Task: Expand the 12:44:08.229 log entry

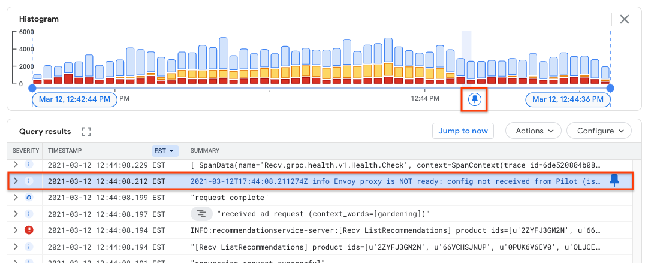Action: pos(16,165)
